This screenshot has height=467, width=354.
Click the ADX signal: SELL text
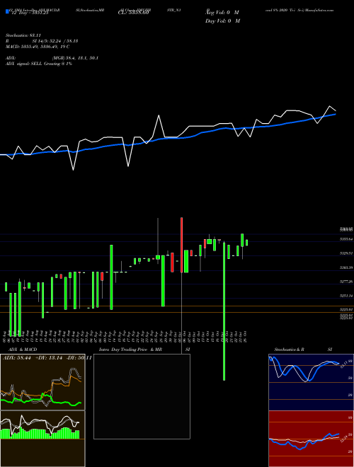pyautogui.click(x=39, y=64)
